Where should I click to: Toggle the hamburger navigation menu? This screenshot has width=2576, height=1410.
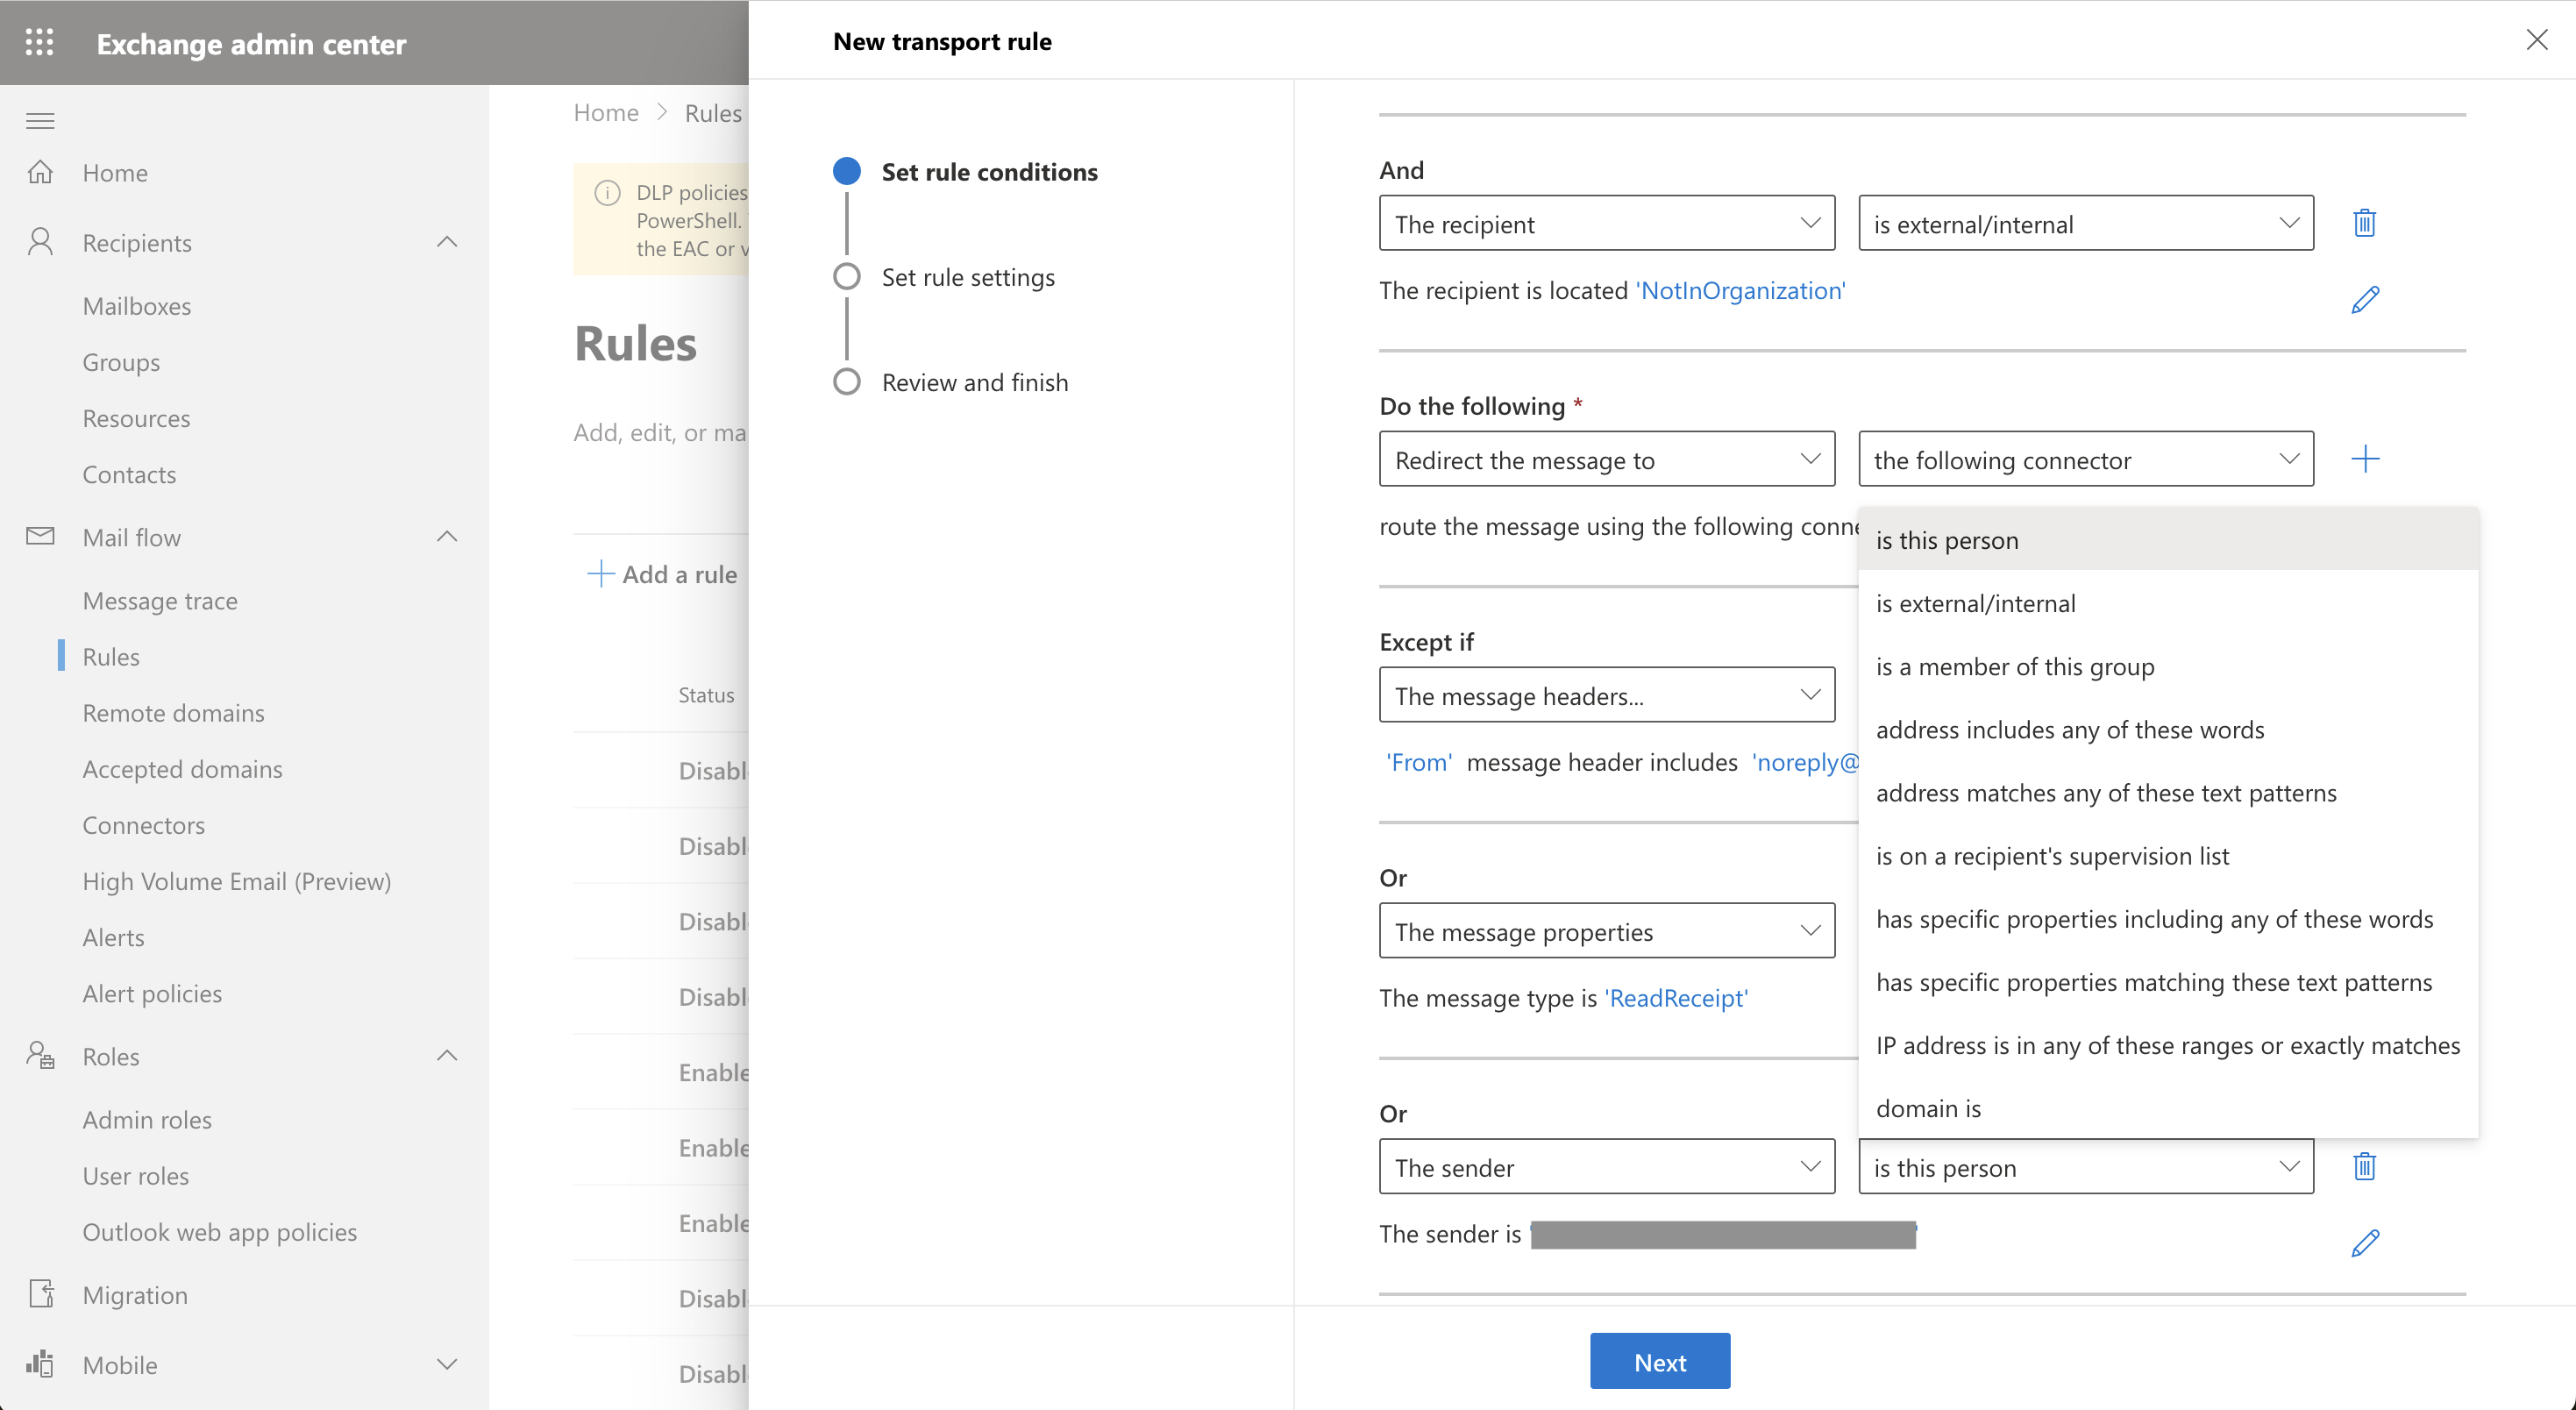coord(40,121)
